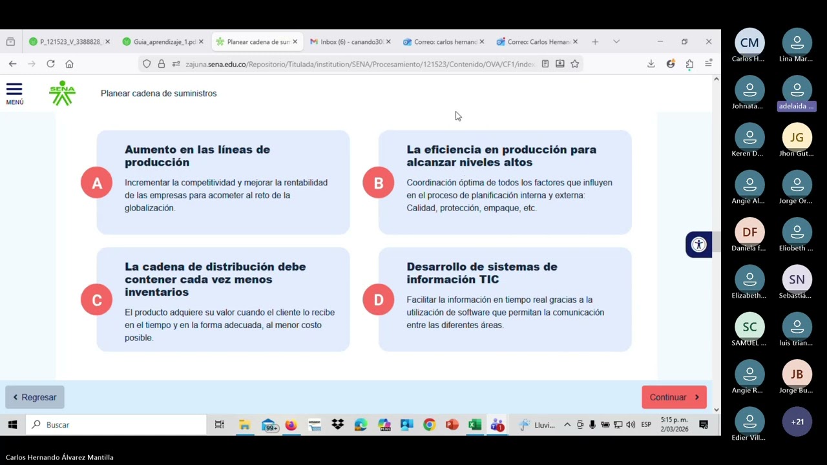Image resolution: width=827 pixels, height=465 pixels.
Task: Open the accessibility widget icon
Action: [698, 245]
